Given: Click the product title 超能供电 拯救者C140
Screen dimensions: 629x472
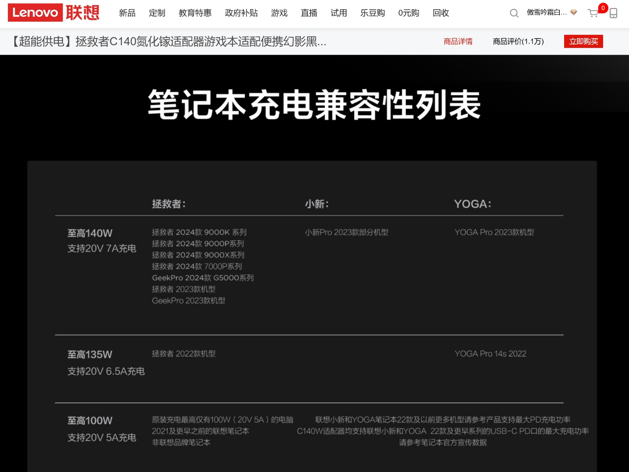Looking at the screenshot, I should (x=168, y=41).
